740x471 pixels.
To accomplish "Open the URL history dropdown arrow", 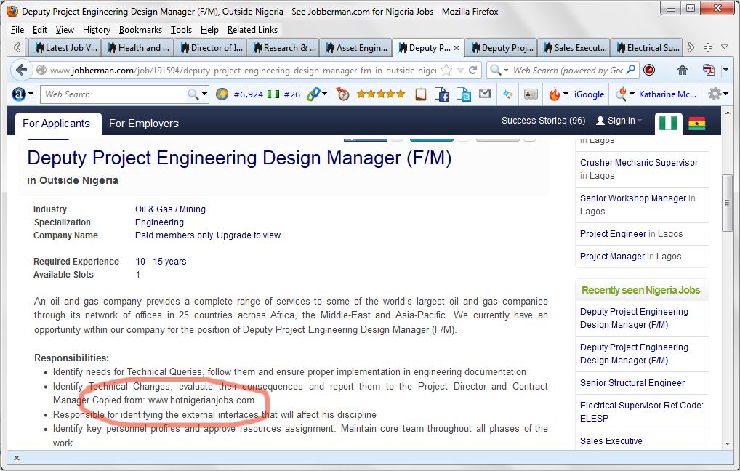I will click(x=461, y=71).
